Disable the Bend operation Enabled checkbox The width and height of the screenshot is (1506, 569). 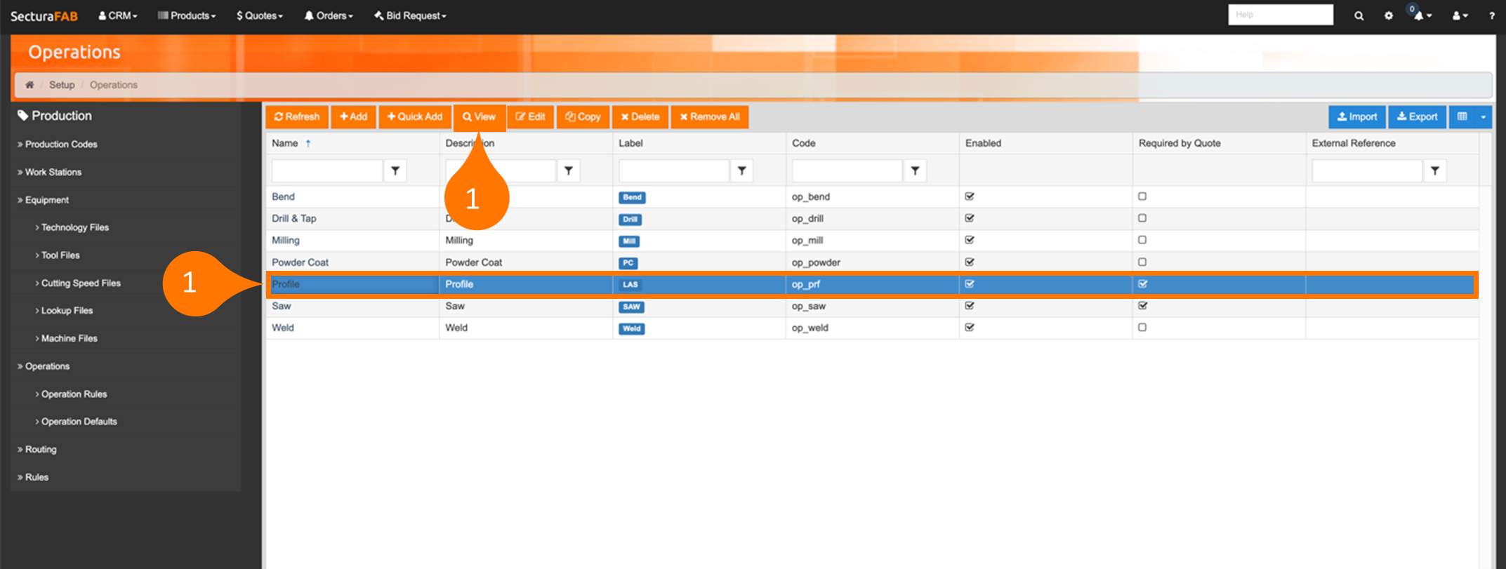coord(970,196)
